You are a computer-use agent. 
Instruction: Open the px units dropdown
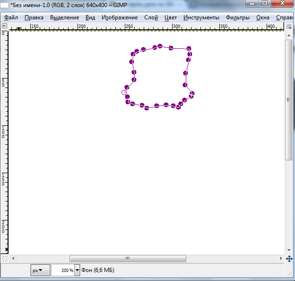pyautogui.click(x=40, y=270)
